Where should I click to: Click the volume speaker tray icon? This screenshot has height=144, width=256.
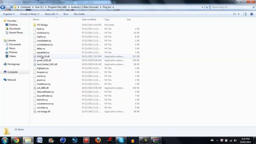pyautogui.click(x=235, y=140)
